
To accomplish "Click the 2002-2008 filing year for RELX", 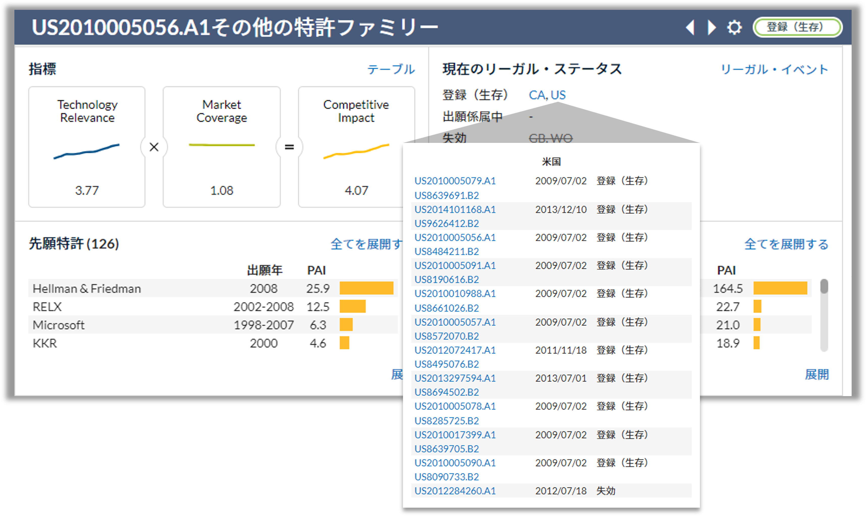I will click(x=263, y=307).
